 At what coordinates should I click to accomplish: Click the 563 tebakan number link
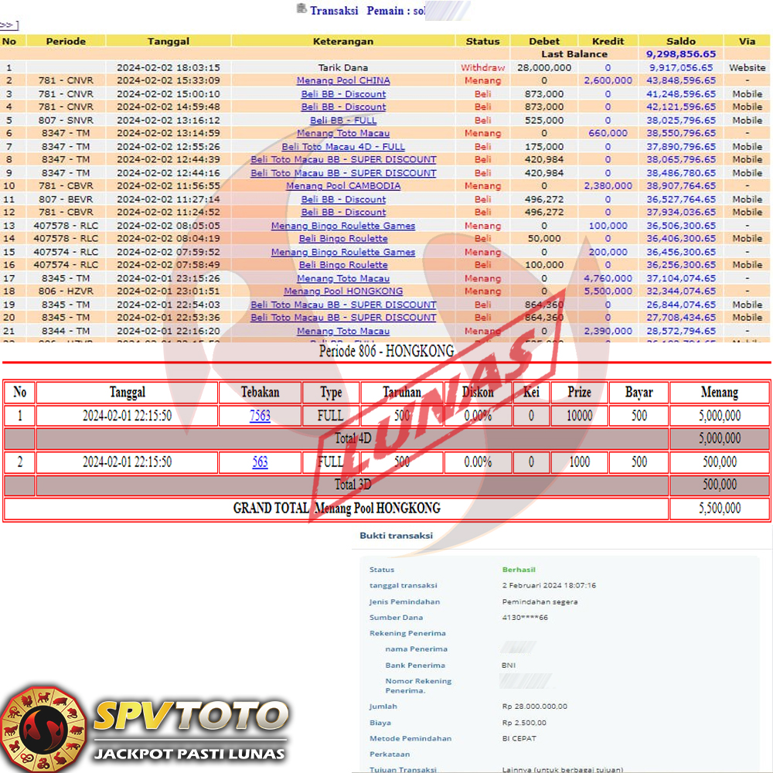[260, 462]
